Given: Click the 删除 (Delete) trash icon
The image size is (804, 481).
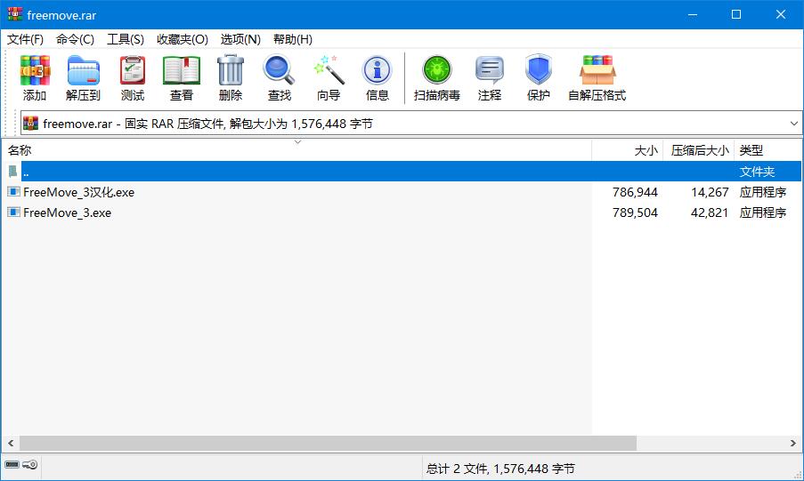Looking at the screenshot, I should 231,78.
